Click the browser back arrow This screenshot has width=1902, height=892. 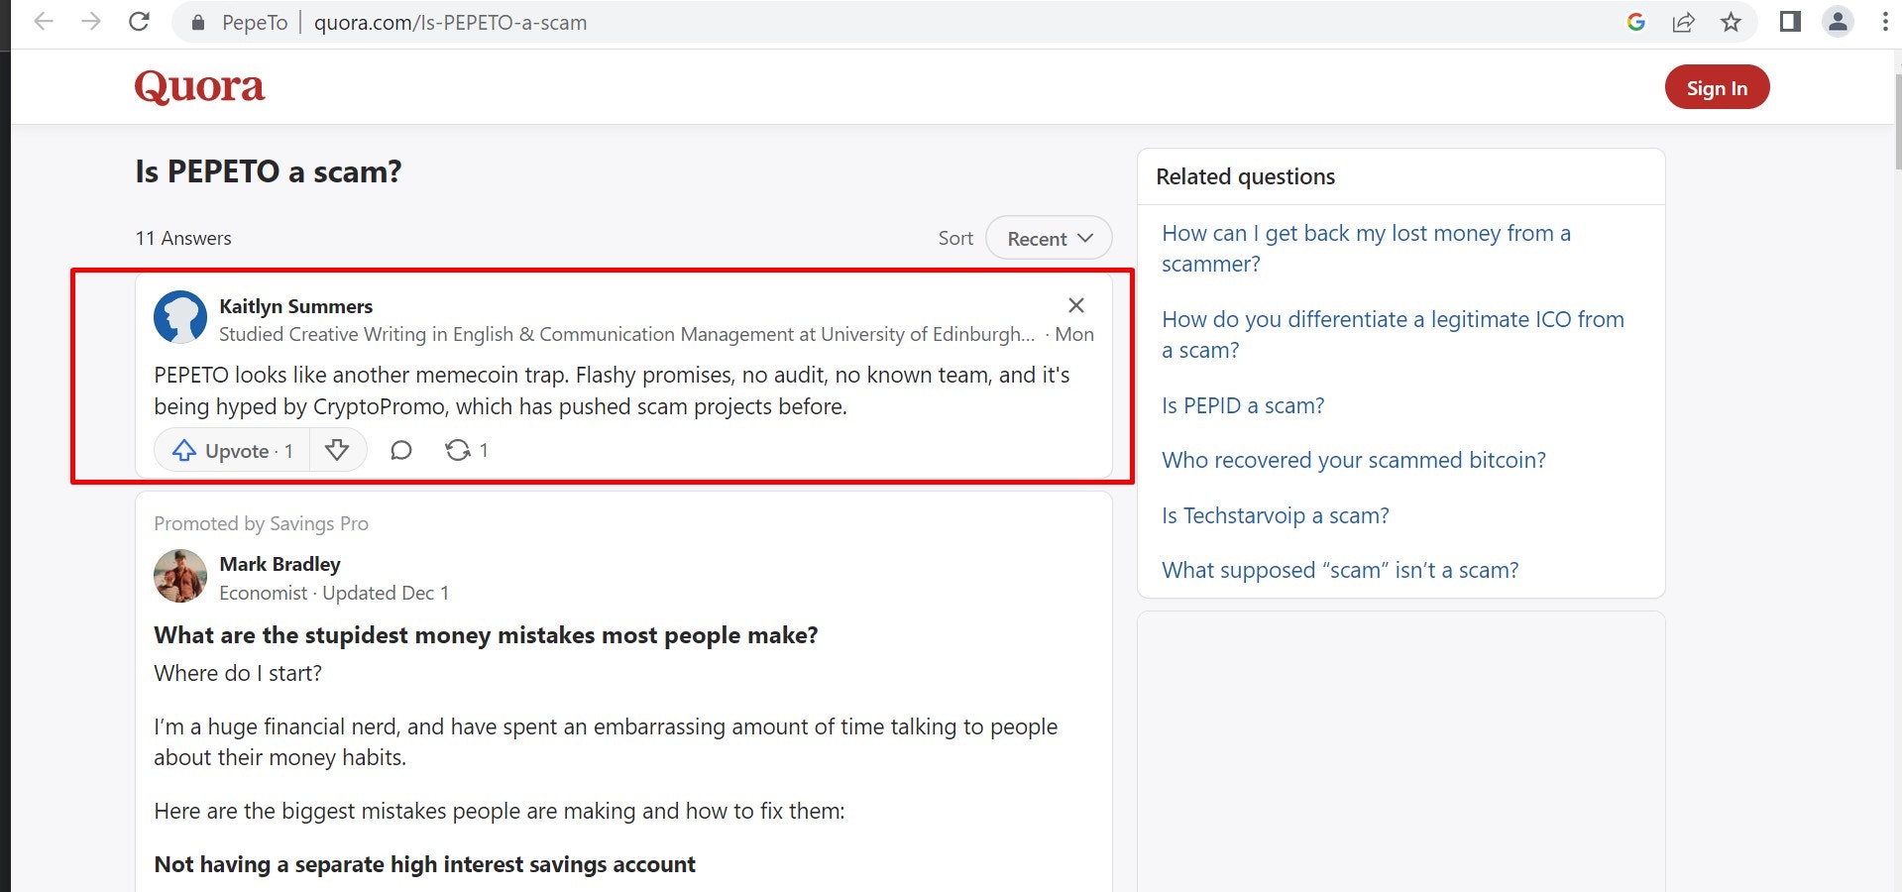[43, 22]
